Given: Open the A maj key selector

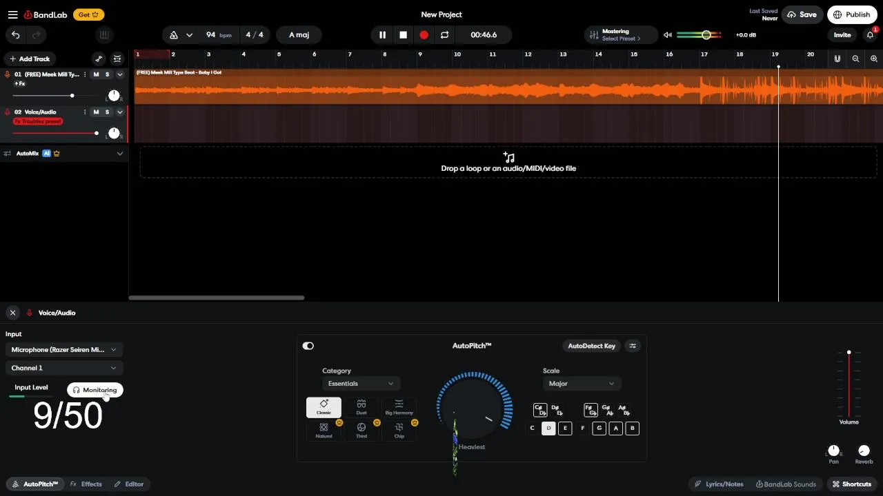Looking at the screenshot, I should click(299, 35).
